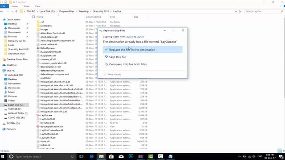Click the taskbar microphone icon

pyautogui.click(x=72, y=156)
